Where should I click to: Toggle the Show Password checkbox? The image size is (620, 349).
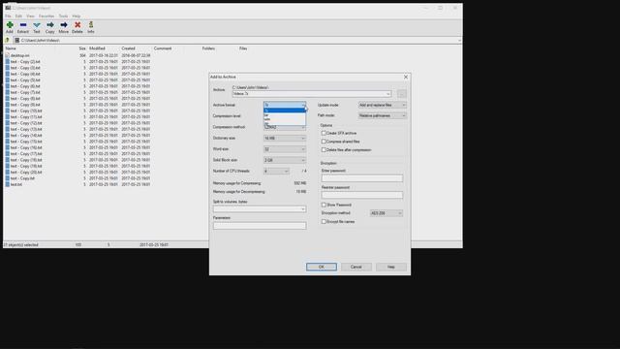coord(324,205)
